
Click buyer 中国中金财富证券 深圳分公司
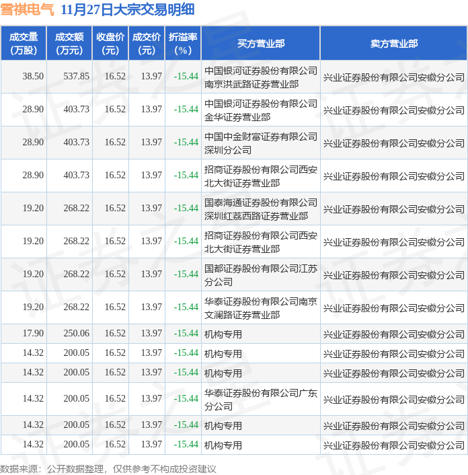[x=261, y=143]
